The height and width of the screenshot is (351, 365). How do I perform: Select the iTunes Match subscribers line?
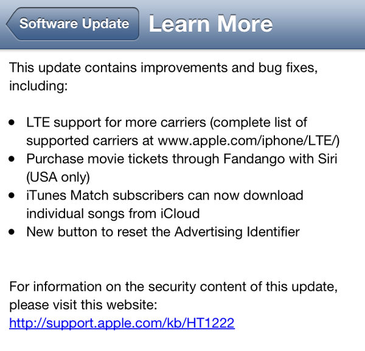[x=164, y=195]
